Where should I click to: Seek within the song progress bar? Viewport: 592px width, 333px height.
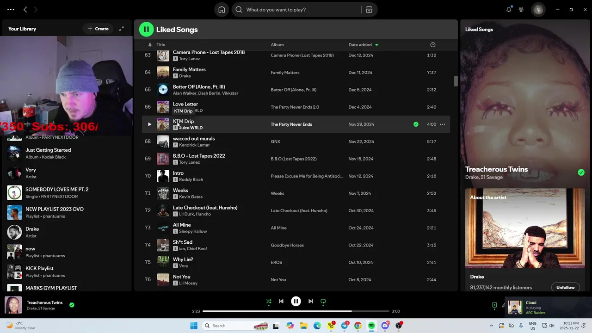coord(296,311)
